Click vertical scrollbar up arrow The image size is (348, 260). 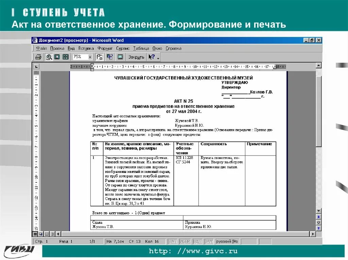pos(318,65)
